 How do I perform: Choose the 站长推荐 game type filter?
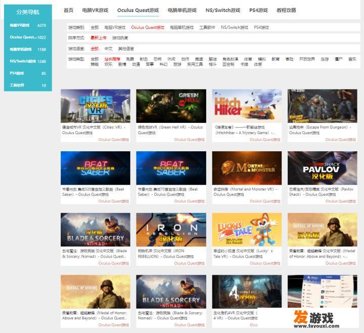[x=112, y=59]
